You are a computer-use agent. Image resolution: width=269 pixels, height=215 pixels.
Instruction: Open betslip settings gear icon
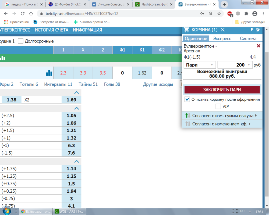coord(258,30)
